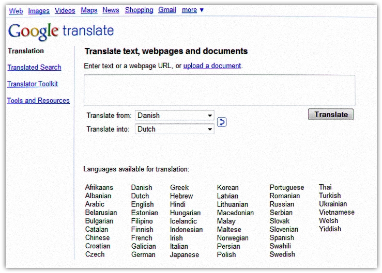382x273 pixels.
Task: Click Japanese in the languages list
Action: tap(184, 254)
